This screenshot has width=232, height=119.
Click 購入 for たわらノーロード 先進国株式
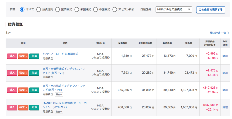click(12, 56)
